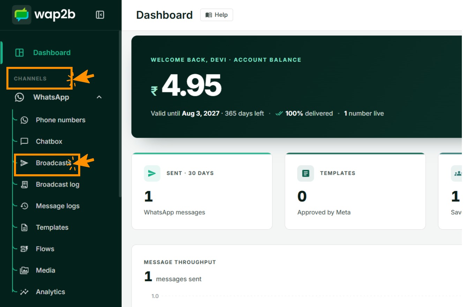Open the WhatsApp menu label
465x307 pixels.
51,97
